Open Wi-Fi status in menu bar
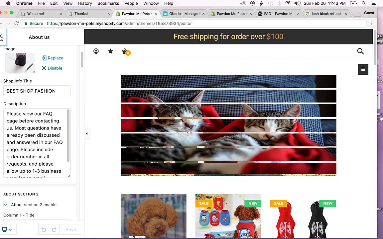 tap(288, 3)
